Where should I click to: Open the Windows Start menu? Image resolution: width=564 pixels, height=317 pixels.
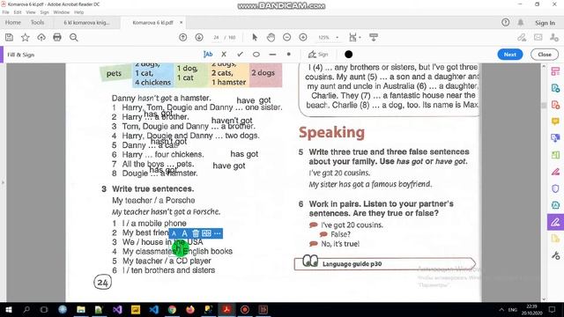(x=9, y=309)
